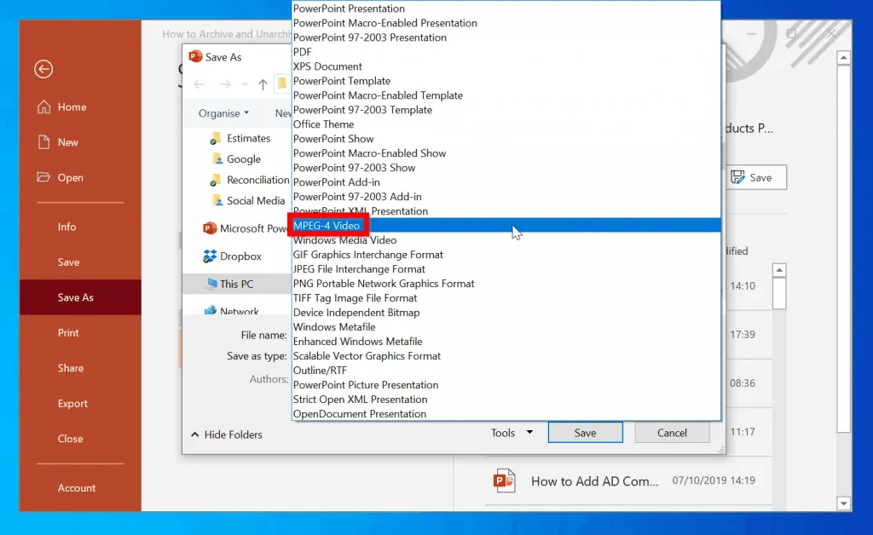Click Save in the backstage sidebar

pos(80,262)
